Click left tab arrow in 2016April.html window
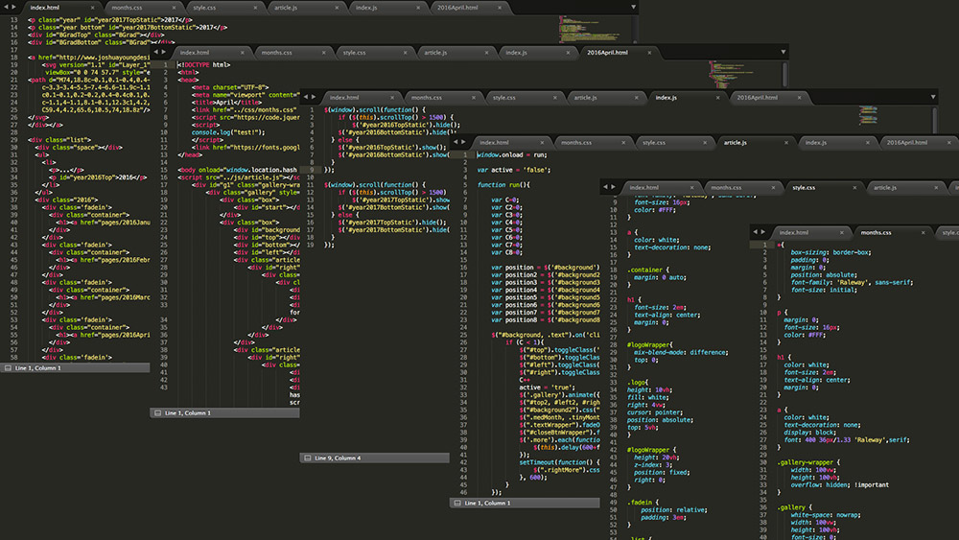 pyautogui.click(x=156, y=52)
